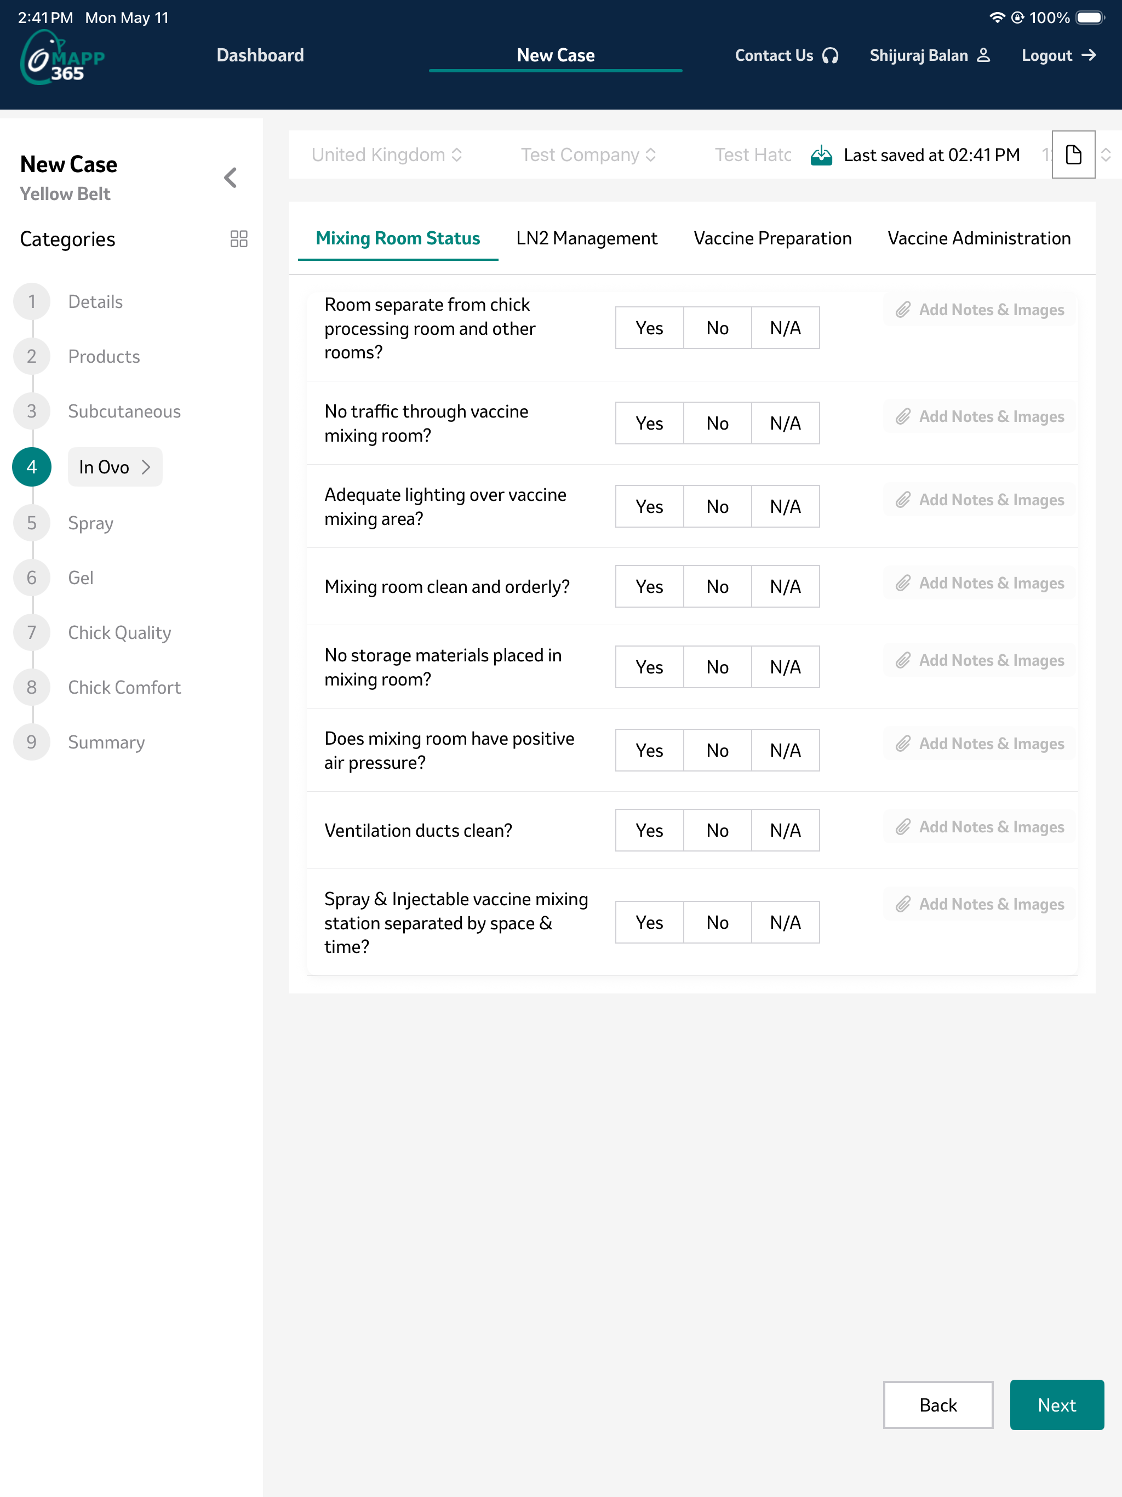Add Notes & Images for adequate lighting question
Screen dimensions: 1122x1497
click(979, 500)
